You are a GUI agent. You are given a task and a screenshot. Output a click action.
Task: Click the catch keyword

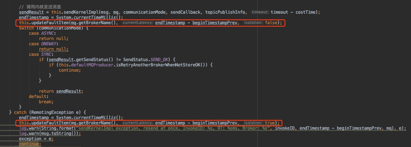(x=20, y=112)
